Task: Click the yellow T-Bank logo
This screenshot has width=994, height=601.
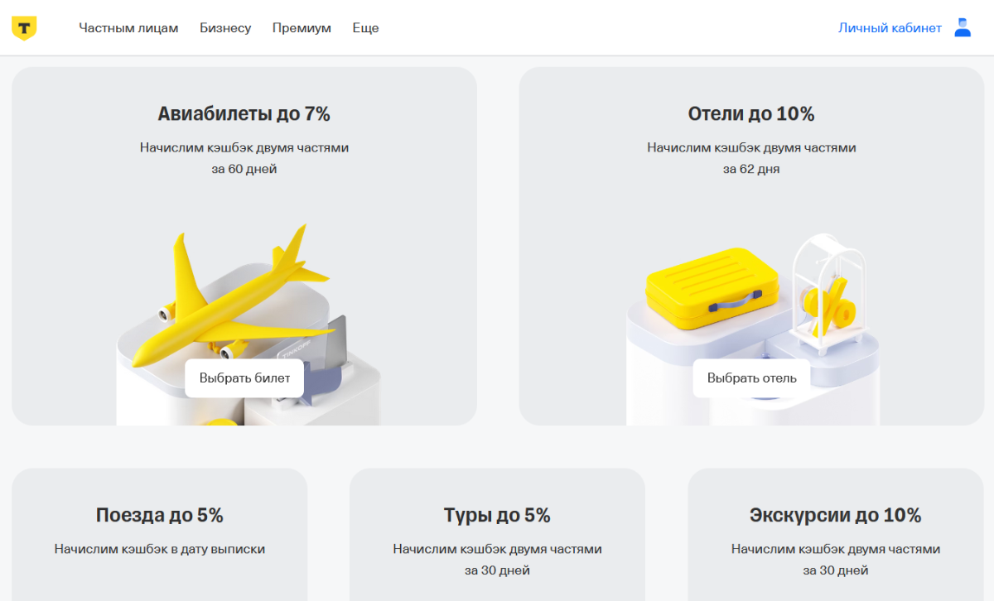Action: tap(24, 28)
